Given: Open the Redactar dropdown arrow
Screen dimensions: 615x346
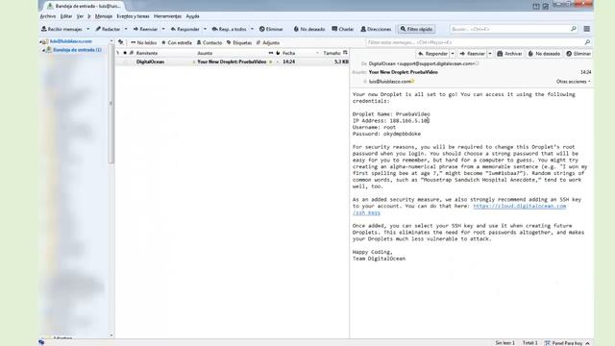Looking at the screenshot, I should tap(126, 29).
